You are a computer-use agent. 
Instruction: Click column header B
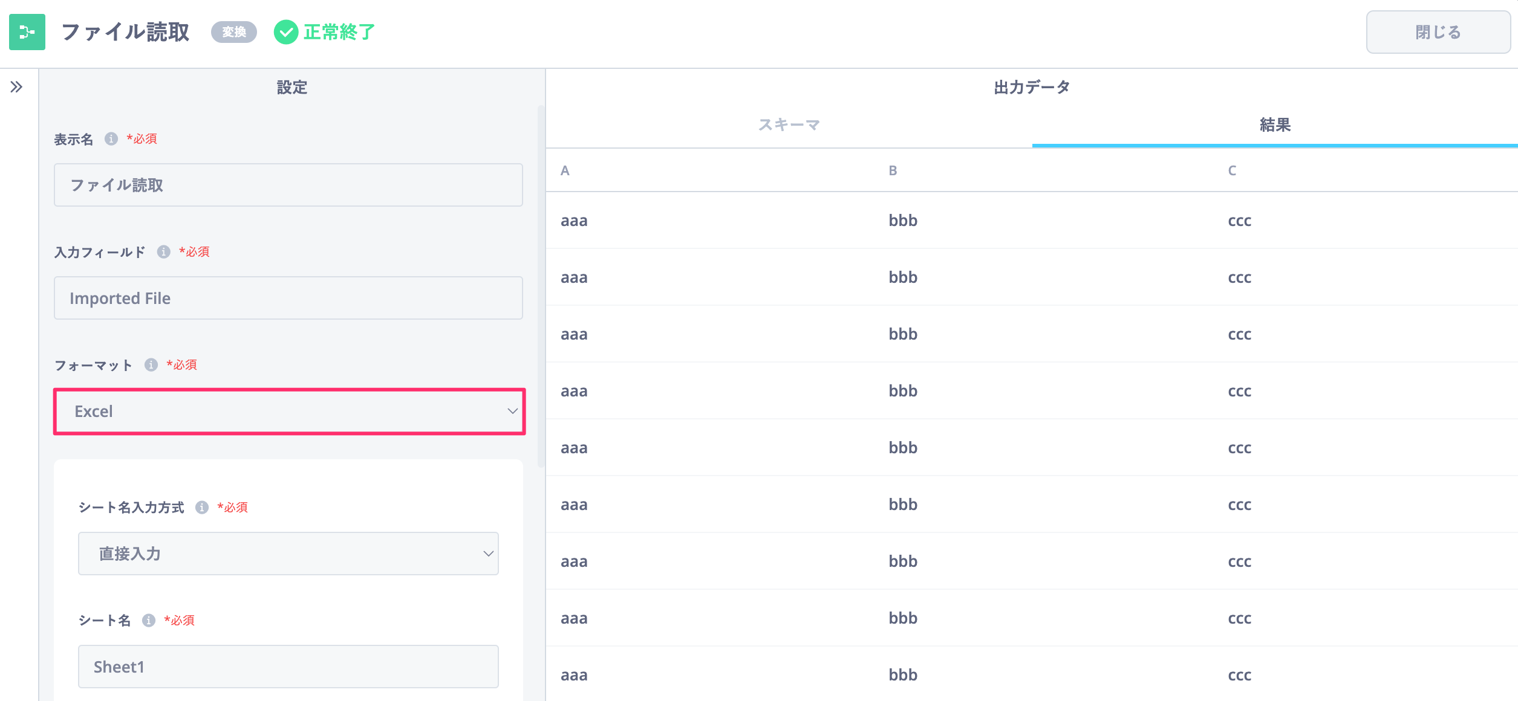click(x=893, y=170)
